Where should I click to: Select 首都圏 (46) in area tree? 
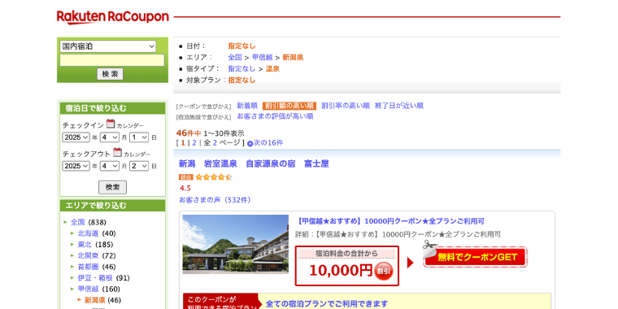[x=88, y=267]
